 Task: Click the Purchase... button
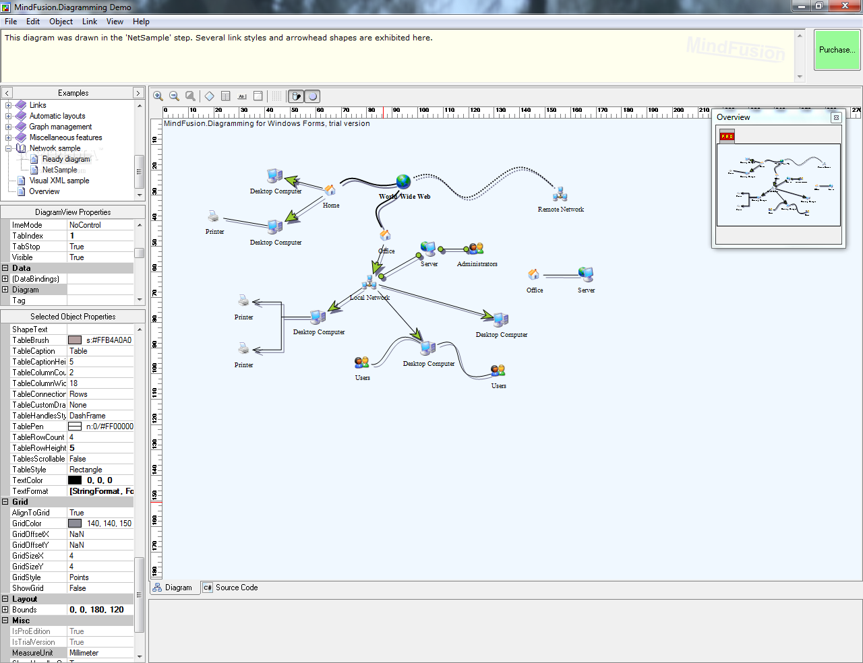[837, 50]
